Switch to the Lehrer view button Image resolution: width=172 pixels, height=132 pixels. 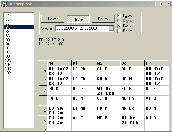53,19
